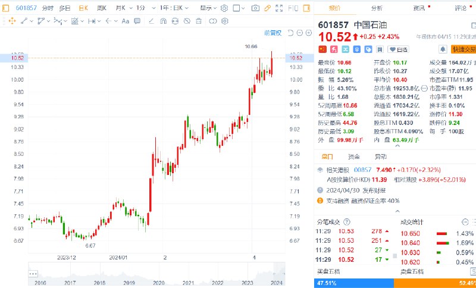The width and height of the screenshot is (476, 288).
Task: Open layout square dropdown arrow
Action: (x=245, y=8)
